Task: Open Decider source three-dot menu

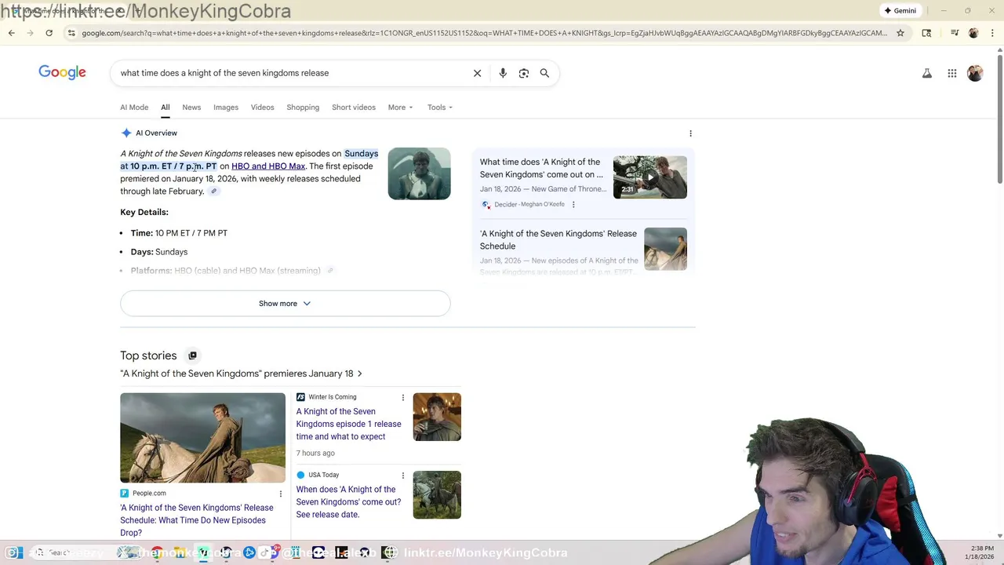Action: (573, 205)
